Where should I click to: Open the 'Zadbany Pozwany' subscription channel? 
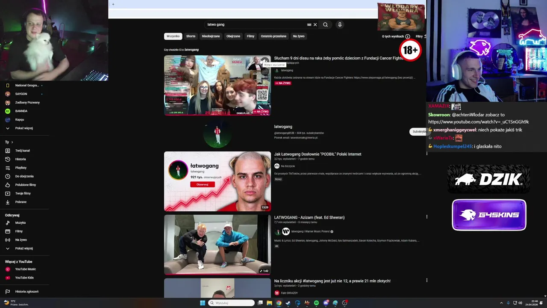(x=27, y=103)
